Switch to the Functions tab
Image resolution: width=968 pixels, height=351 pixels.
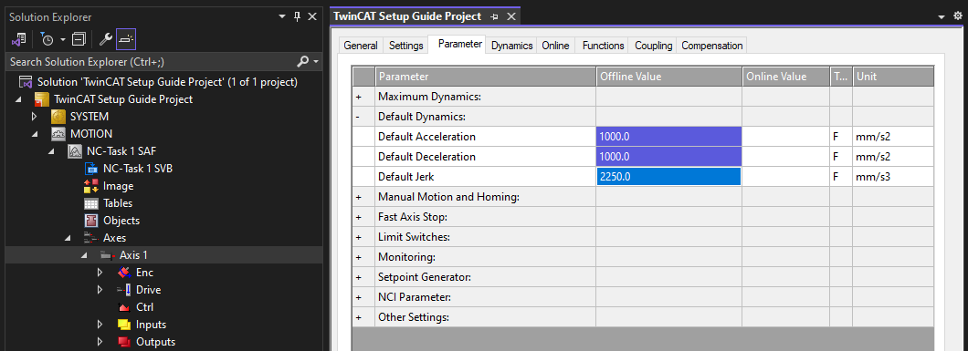point(603,46)
